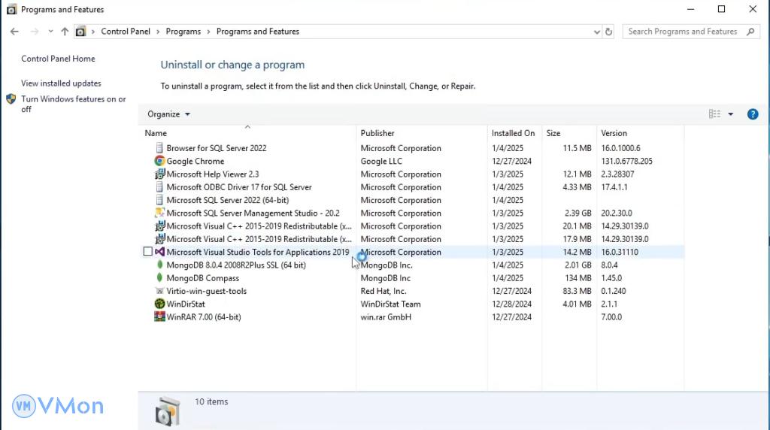Go to Control Panel Home

(x=58, y=59)
